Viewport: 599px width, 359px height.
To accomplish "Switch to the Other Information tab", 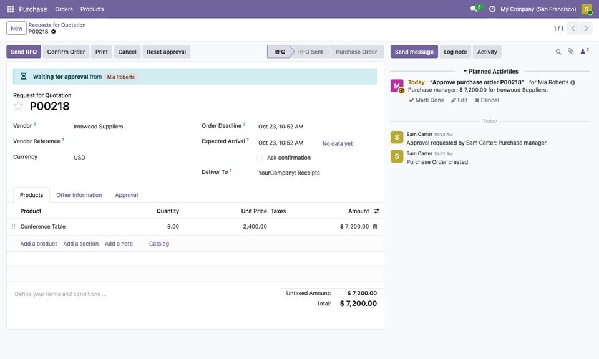I will pos(79,195).
